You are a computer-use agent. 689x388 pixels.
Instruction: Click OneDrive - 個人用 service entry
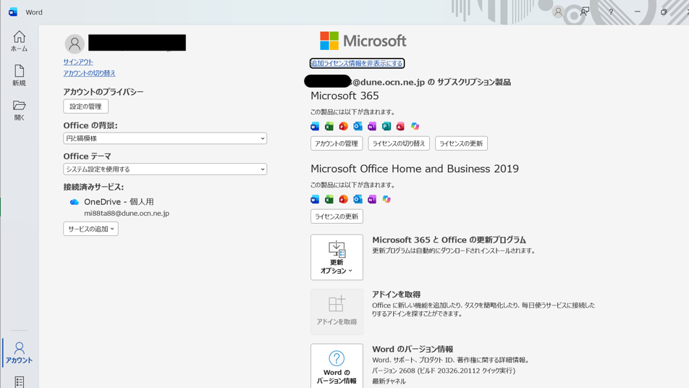click(119, 202)
